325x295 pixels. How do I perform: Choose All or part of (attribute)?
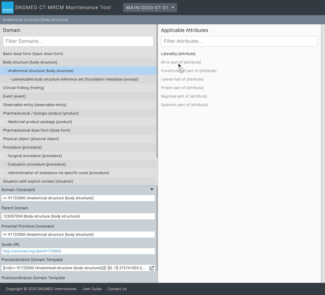(x=181, y=62)
